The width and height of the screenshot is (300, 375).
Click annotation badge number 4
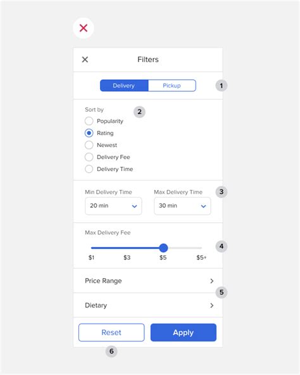[x=222, y=246]
